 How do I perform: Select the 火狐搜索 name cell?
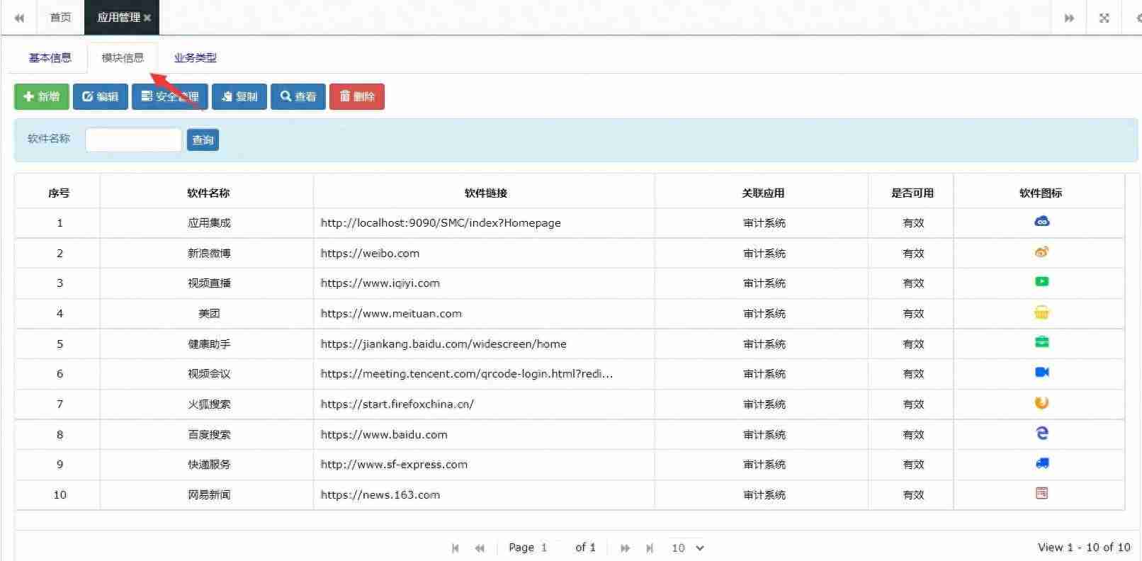208,404
